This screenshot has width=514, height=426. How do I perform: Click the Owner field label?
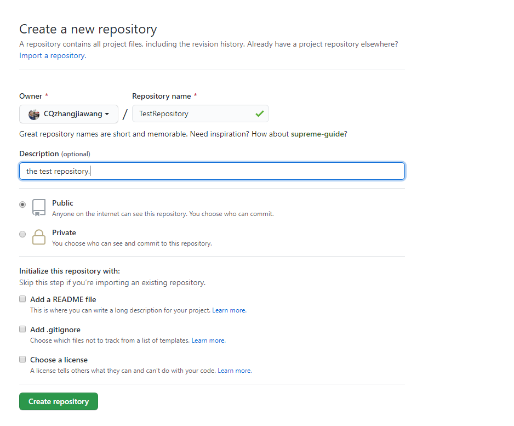[31, 96]
